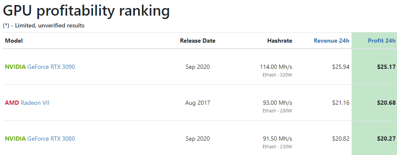Sort table by Profit 24h
397x155 pixels.
click(x=382, y=41)
